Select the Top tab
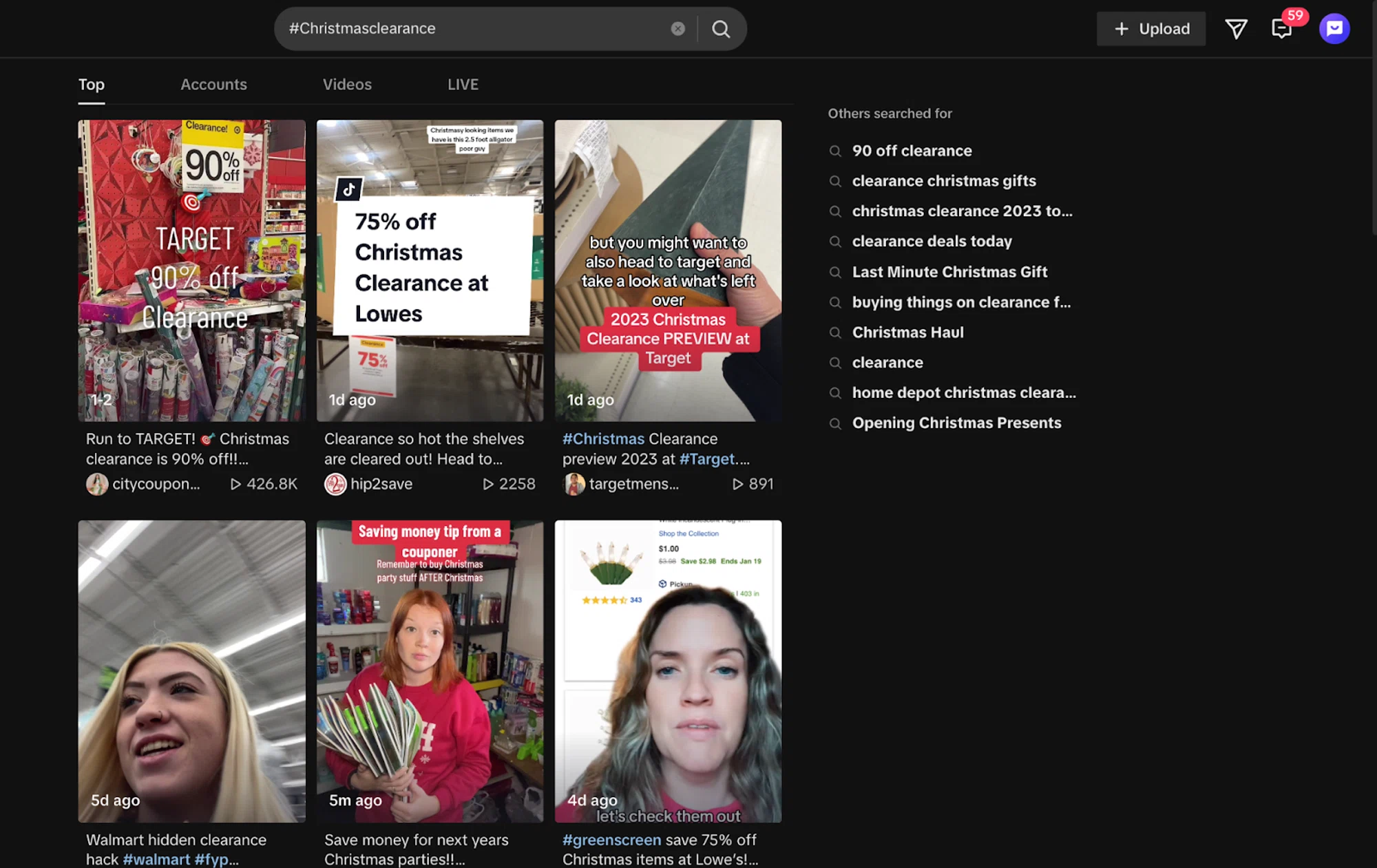The image size is (1377, 868). click(x=92, y=85)
